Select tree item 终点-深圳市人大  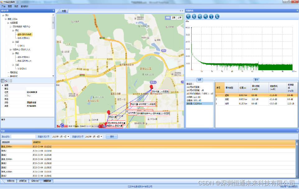[24, 61]
